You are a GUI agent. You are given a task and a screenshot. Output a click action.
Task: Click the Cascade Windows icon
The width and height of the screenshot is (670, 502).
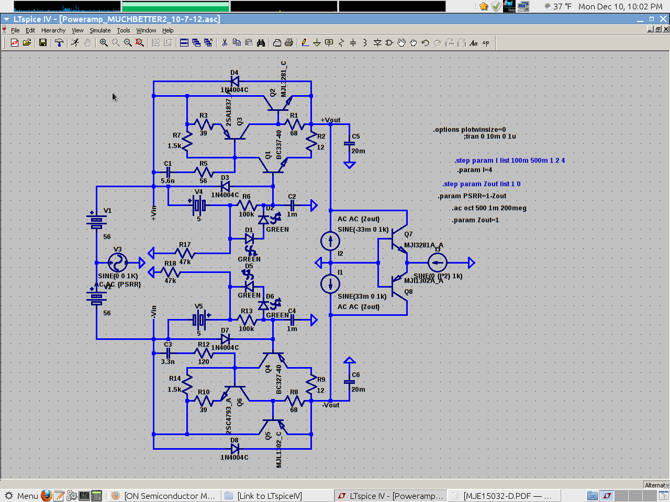[196, 43]
